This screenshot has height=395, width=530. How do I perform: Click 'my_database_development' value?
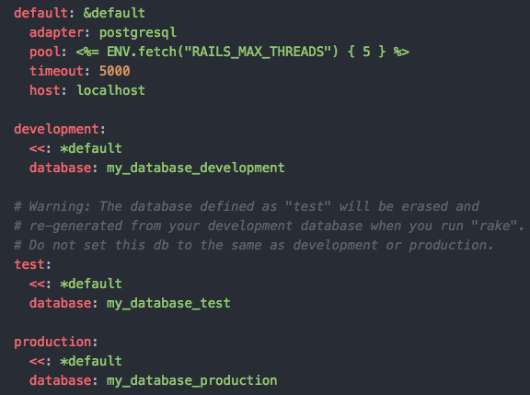(196, 168)
